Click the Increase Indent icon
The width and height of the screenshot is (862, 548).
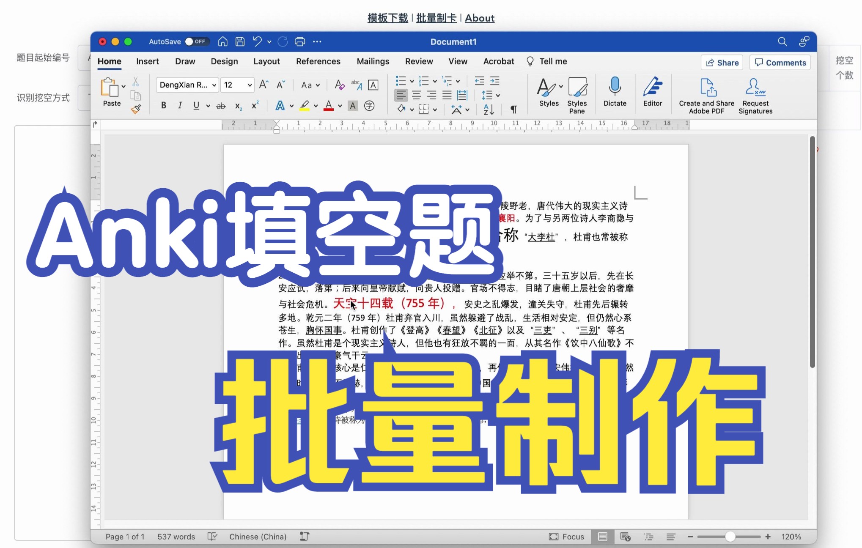tap(494, 81)
